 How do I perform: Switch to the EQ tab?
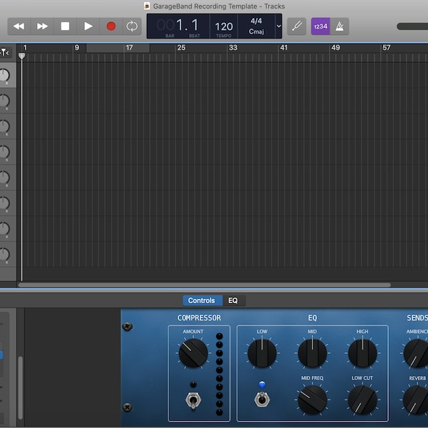(233, 300)
